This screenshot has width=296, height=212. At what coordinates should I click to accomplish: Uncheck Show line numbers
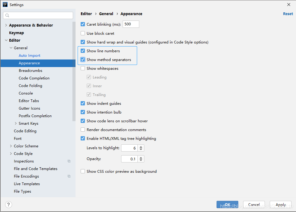[82, 51]
